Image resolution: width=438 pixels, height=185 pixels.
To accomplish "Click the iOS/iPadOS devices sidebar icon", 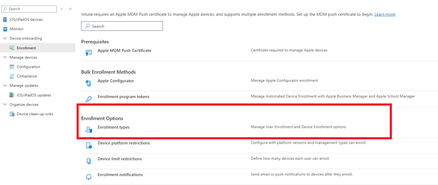I will point(5,20).
